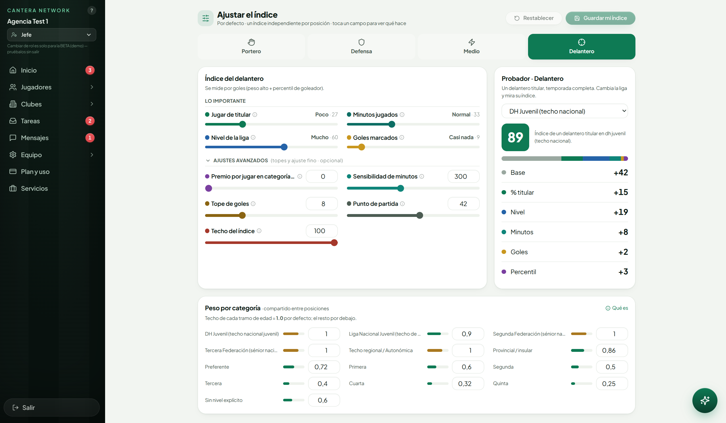This screenshot has width=726, height=423.
Task: Click the info icon next to Sensibilidad de minutos
Action: point(422,176)
